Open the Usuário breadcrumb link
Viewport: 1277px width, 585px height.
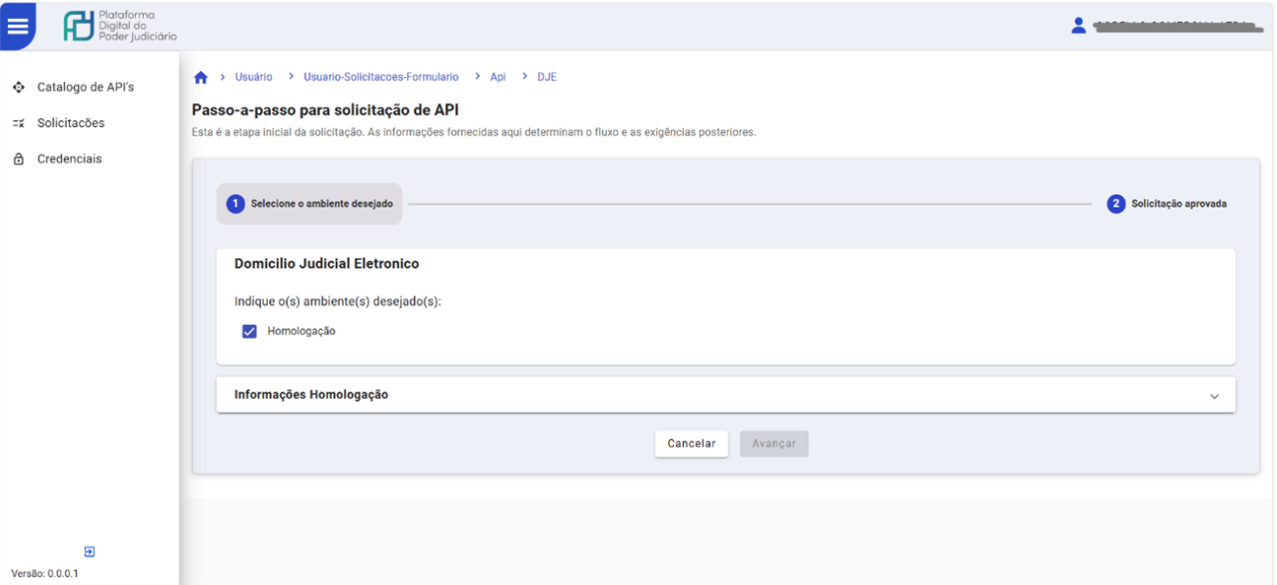252,76
